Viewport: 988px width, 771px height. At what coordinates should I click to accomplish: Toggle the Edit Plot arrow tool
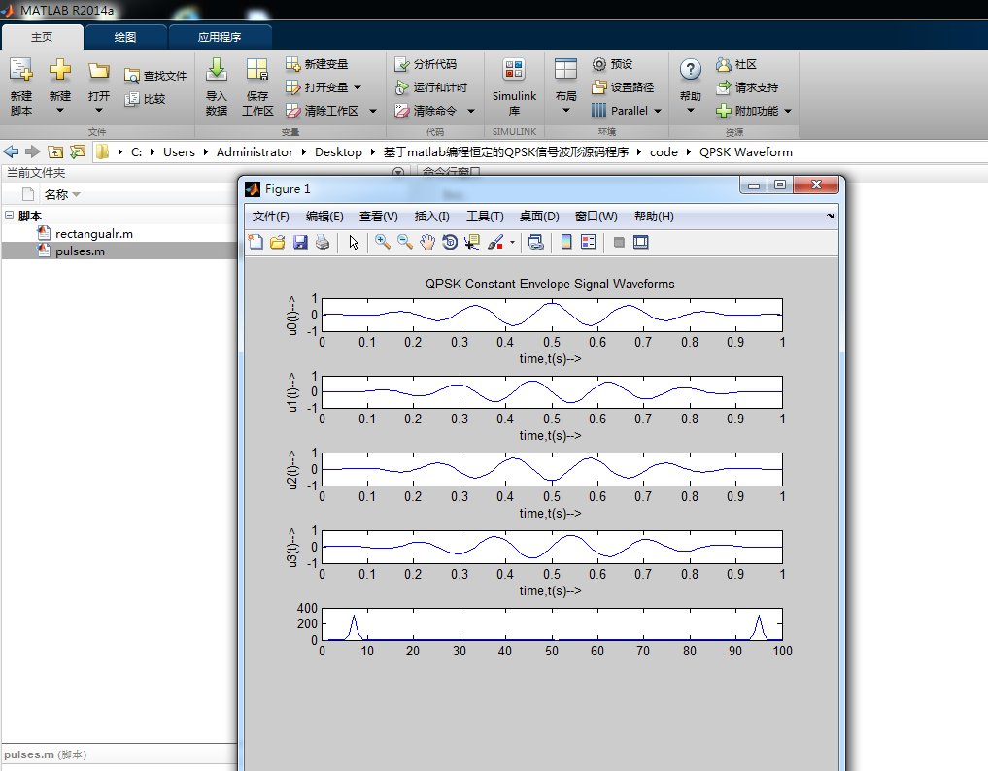tap(354, 242)
